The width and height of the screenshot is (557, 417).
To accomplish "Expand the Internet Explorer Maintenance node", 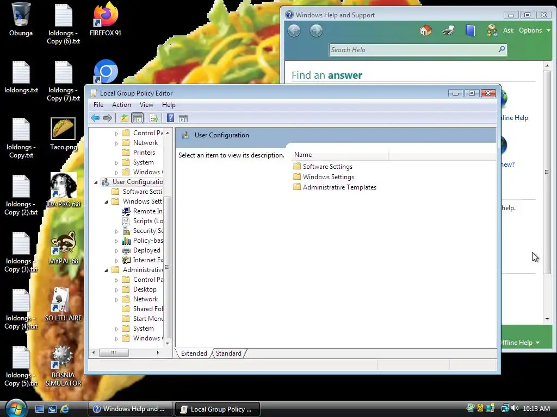I will 116,260.
